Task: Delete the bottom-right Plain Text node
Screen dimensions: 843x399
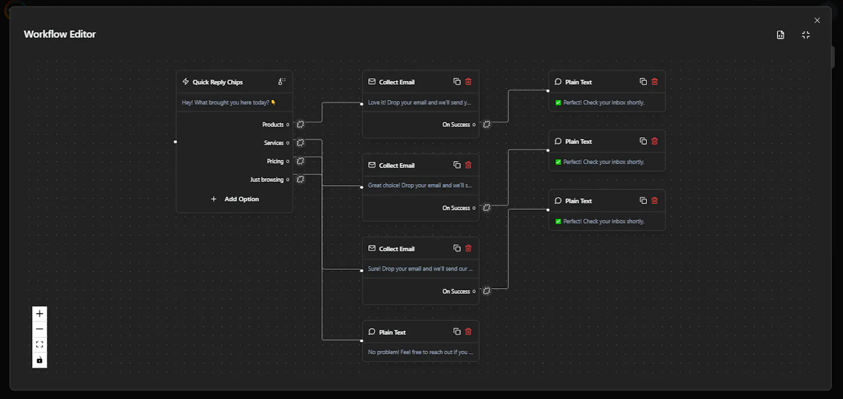Action: [x=655, y=200]
